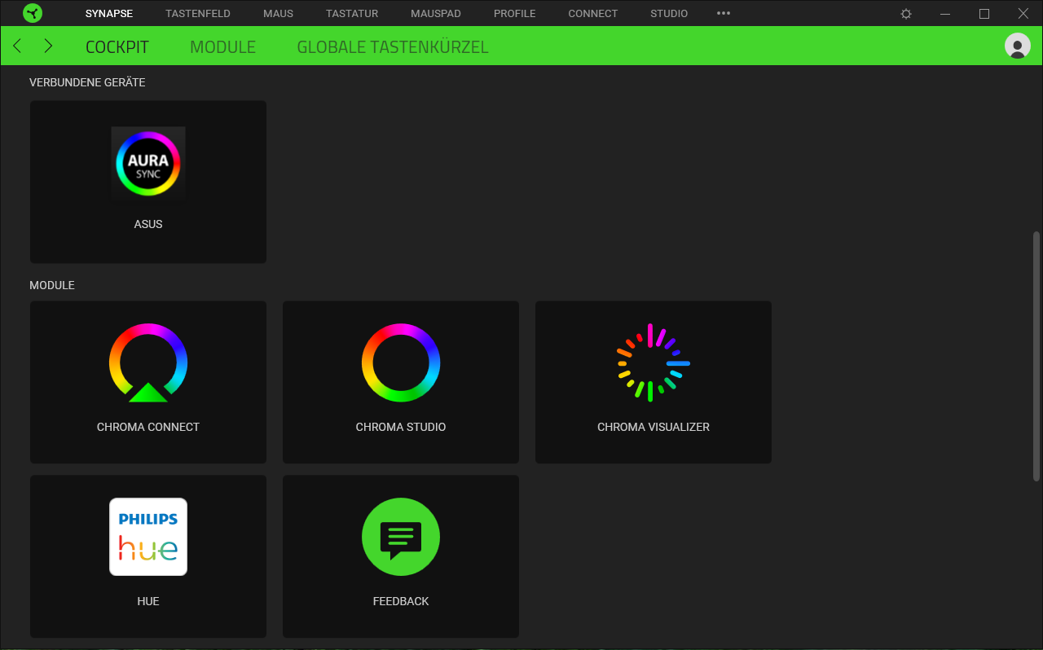Click the CHROMA VISUALIZER label
Viewport: 1043px width, 650px height.
[654, 427]
